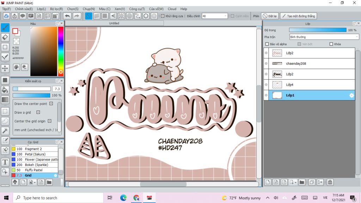This screenshot has height=203, width=361.
Task: Toggle the Draw the center point checkbox
Action: click(x=51, y=104)
